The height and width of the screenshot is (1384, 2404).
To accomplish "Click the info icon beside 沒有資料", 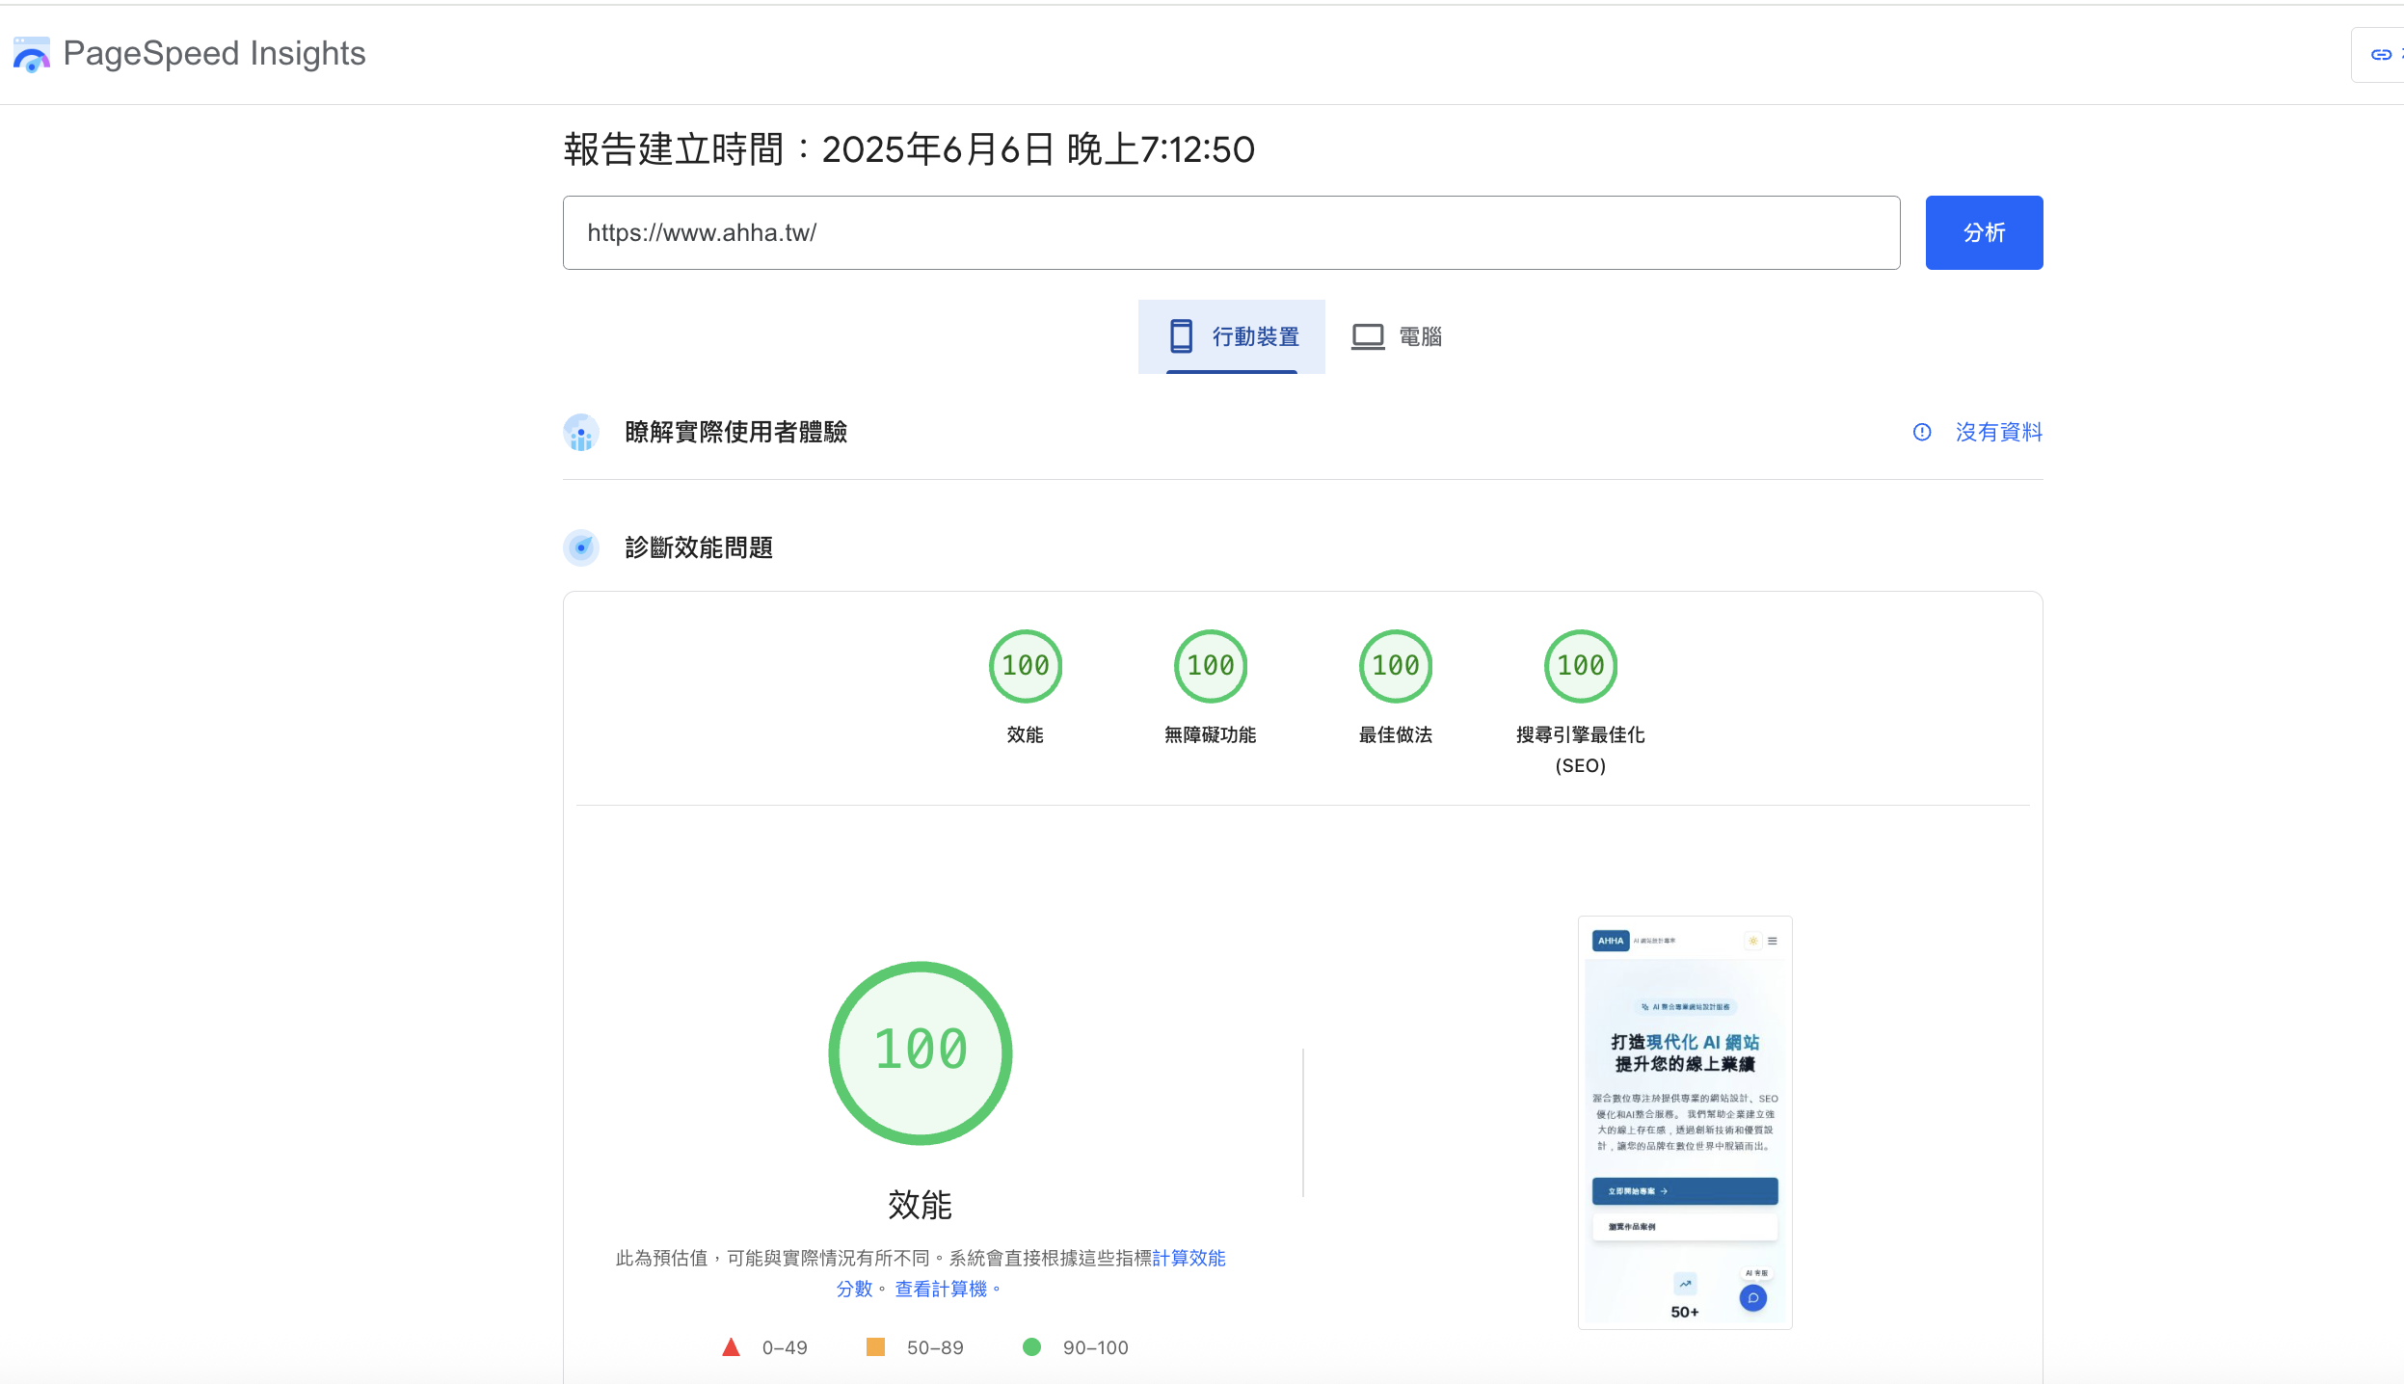I will click(x=1921, y=433).
